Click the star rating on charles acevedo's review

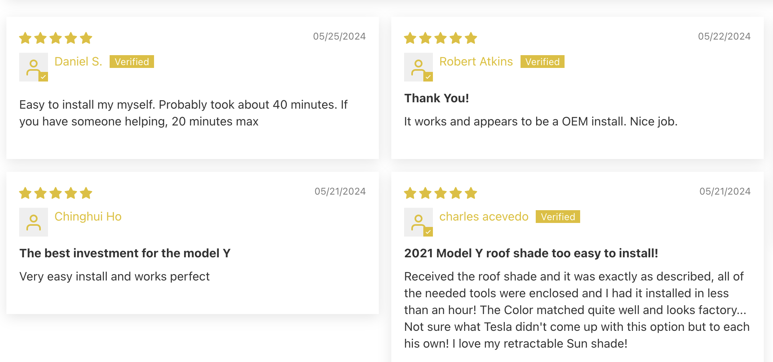[x=441, y=193]
